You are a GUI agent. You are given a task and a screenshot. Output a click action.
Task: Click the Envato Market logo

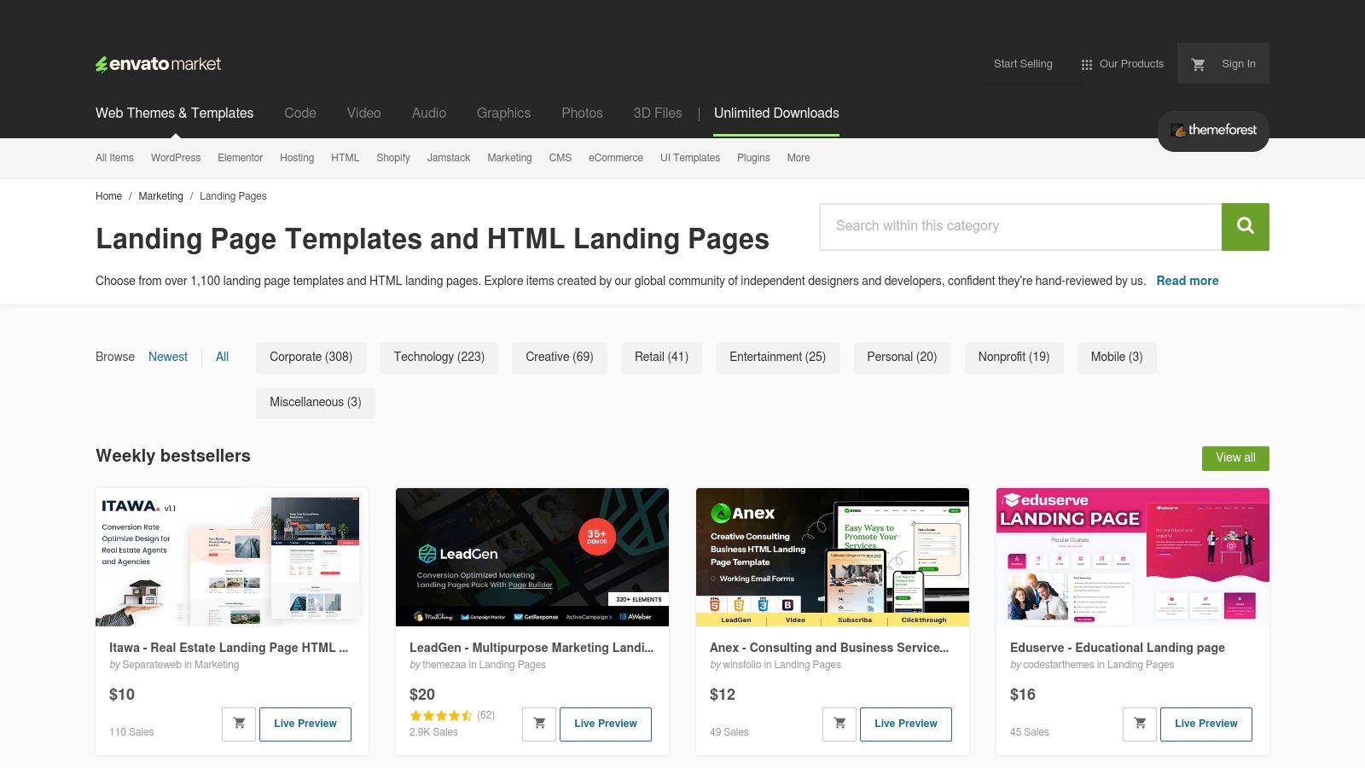158,63
